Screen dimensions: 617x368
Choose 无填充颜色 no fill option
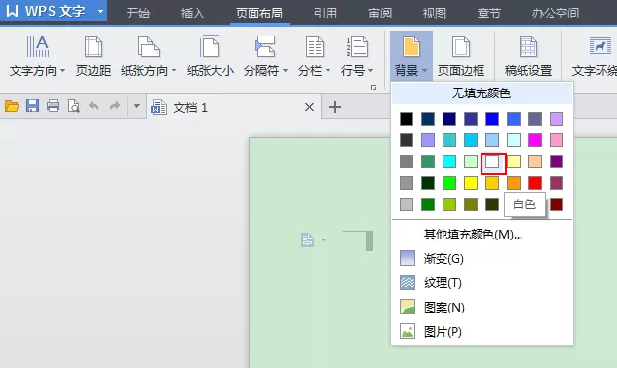coord(482,93)
